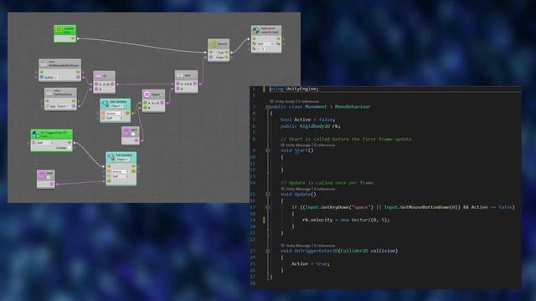Open the Set Variable Active name dropdown
Screen dimensions: 536x301
pyautogui.click(x=120, y=171)
